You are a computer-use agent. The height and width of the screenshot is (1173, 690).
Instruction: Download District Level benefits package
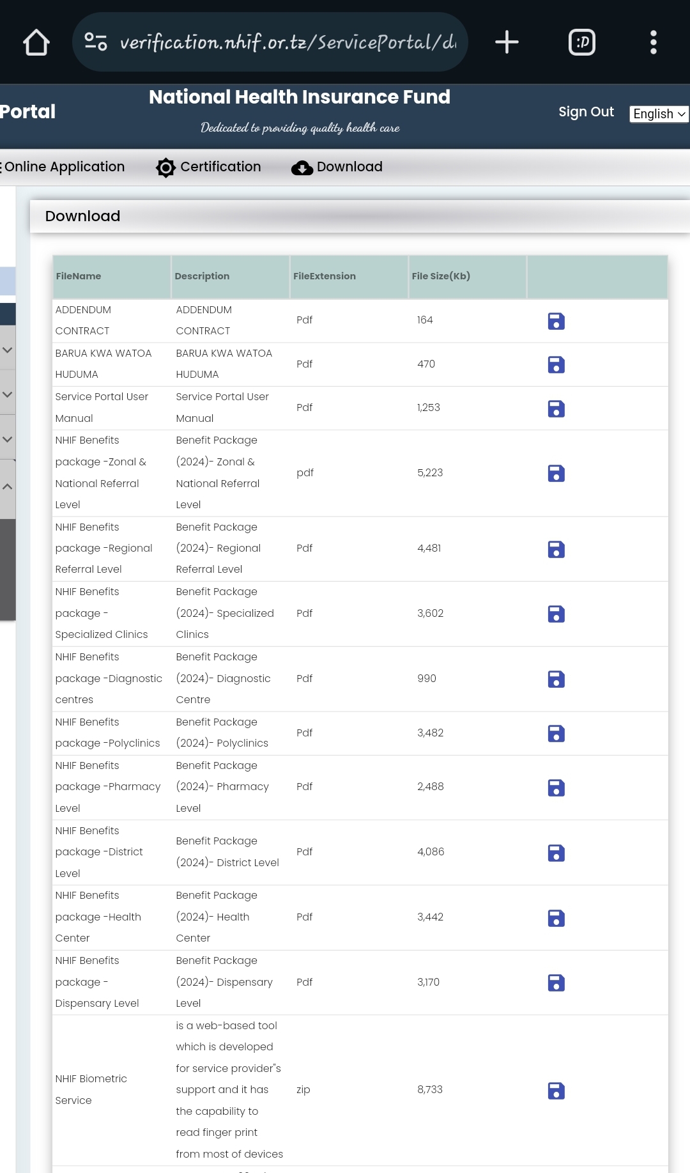(556, 853)
